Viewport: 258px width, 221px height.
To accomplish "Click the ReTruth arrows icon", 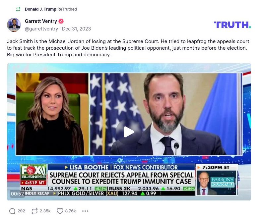I will [x=34, y=211].
